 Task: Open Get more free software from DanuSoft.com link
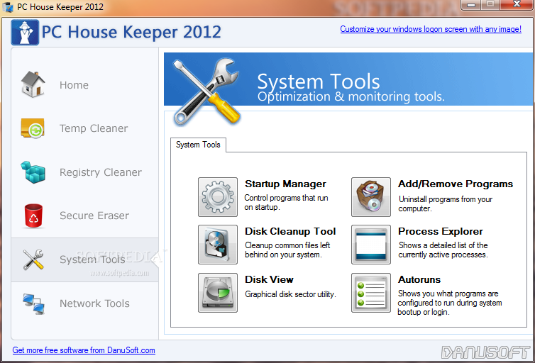[x=84, y=350]
